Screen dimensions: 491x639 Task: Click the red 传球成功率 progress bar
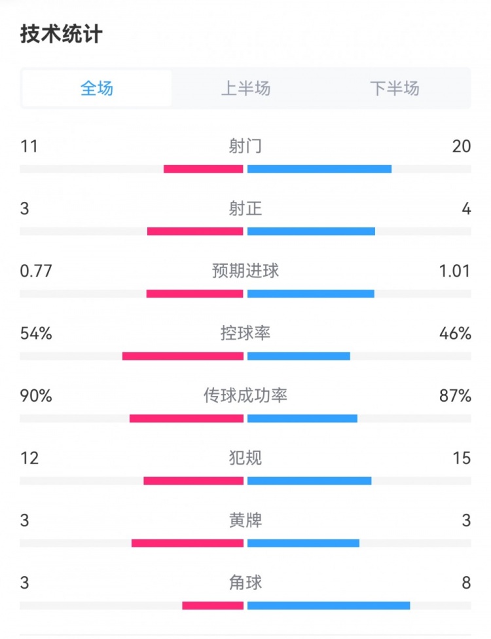click(x=187, y=418)
